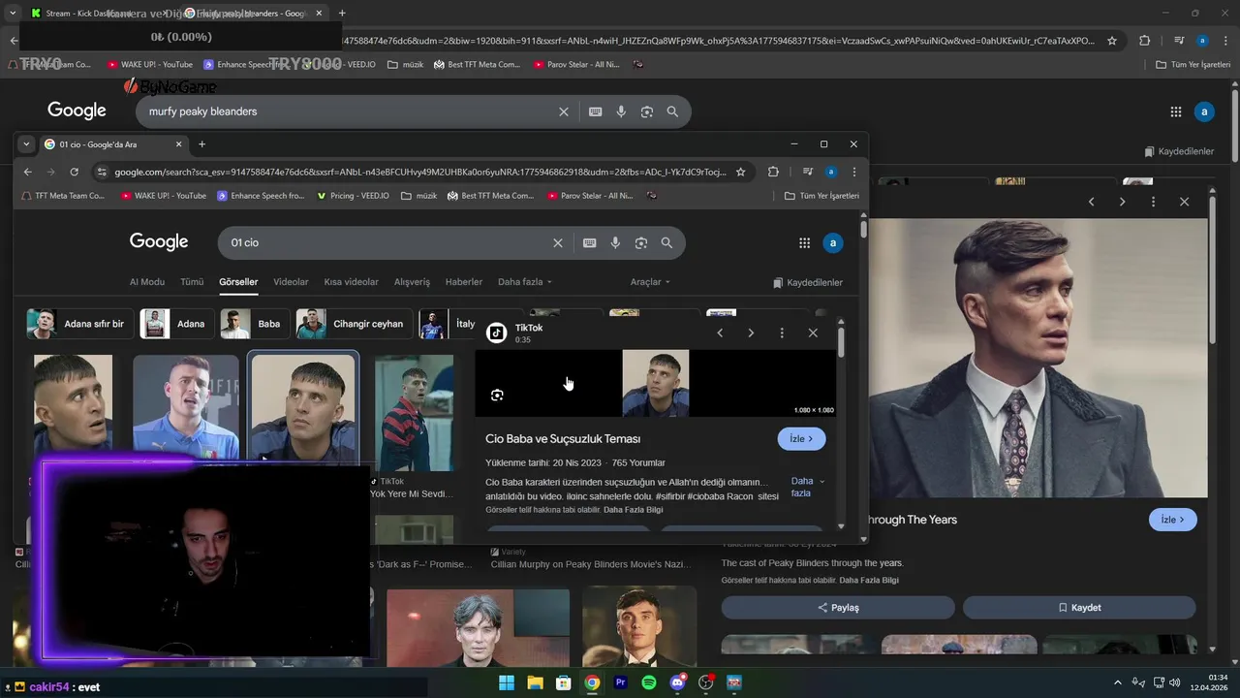Click Lens icon in murfy peaky bleanders search bar
This screenshot has height=698, width=1240.
tap(646, 111)
